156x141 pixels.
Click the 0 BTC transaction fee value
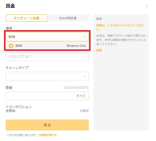(x=84, y=111)
